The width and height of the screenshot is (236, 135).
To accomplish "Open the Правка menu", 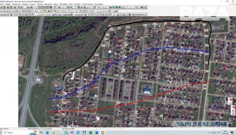I will pyautogui.click(x=8, y=4).
